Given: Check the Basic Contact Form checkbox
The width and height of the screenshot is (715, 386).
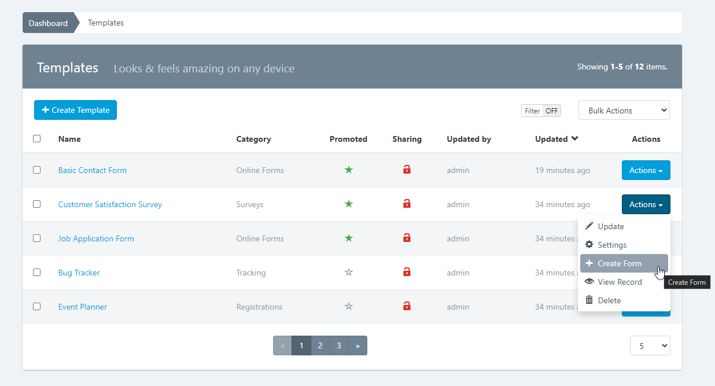Looking at the screenshot, I should click(x=37, y=170).
